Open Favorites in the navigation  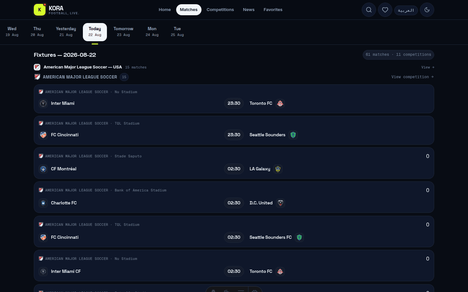tap(273, 10)
